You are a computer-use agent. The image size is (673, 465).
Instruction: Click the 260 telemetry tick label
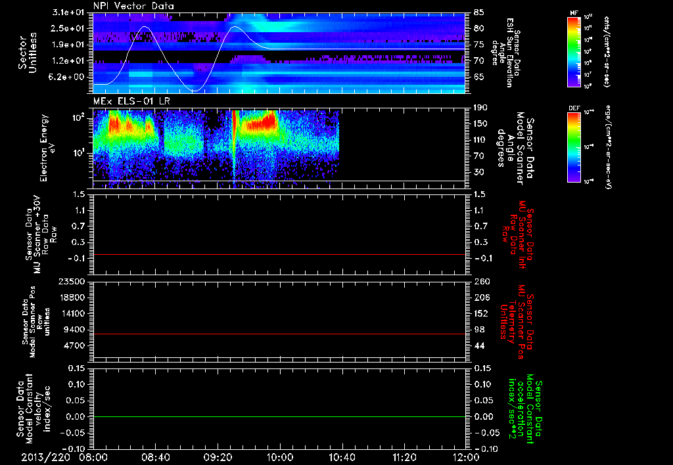(480, 281)
